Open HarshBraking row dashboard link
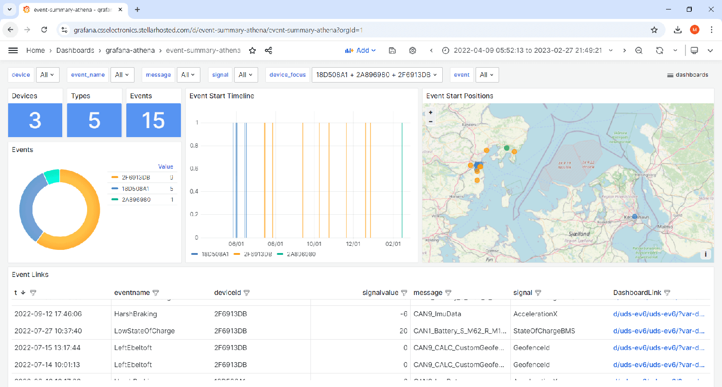Screen dimensions: 722x387 pyautogui.click(x=658, y=314)
